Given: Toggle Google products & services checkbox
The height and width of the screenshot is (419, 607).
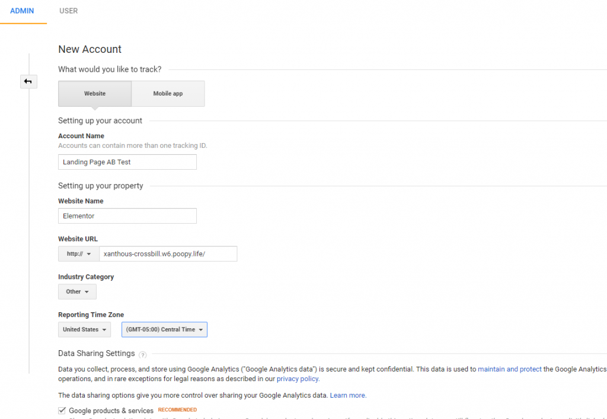Looking at the screenshot, I should click(x=62, y=410).
